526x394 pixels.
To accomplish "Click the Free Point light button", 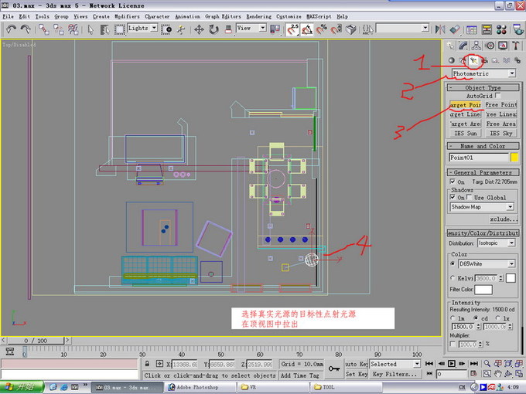I will [x=501, y=104].
